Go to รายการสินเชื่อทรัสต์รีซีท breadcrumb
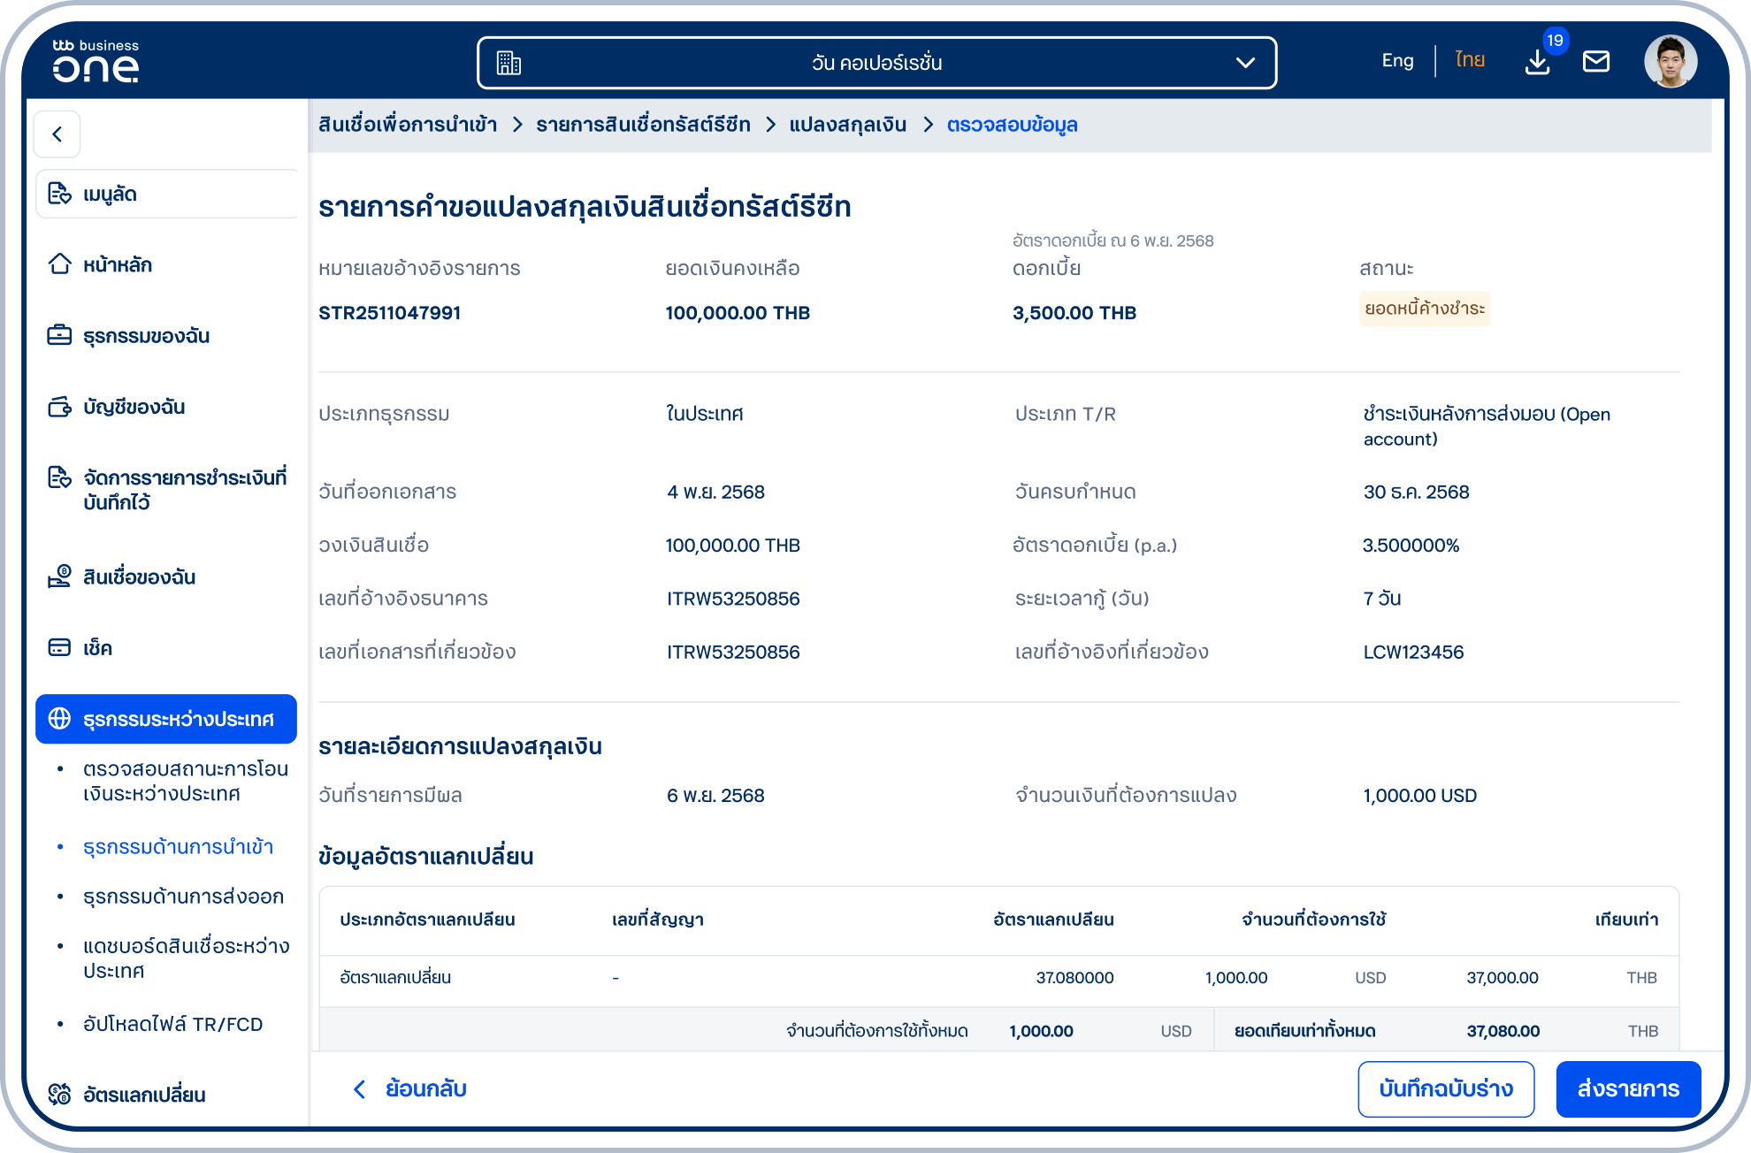 pyautogui.click(x=643, y=125)
